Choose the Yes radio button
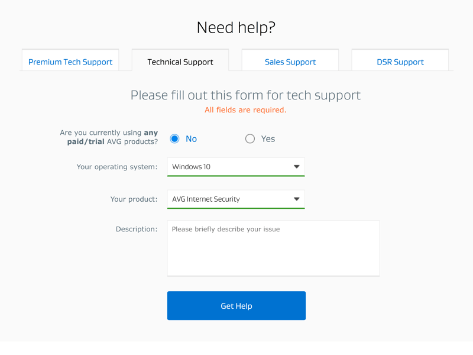Screen dimensions: 473x355 point(250,139)
